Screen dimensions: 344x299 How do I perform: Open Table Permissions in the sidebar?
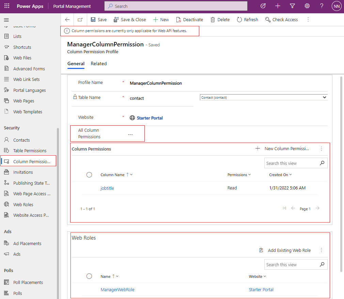tap(30, 151)
